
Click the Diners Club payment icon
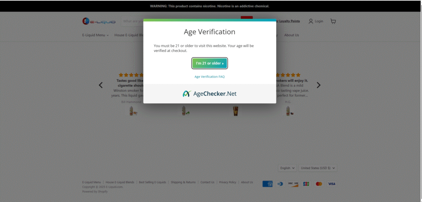tap(280, 184)
